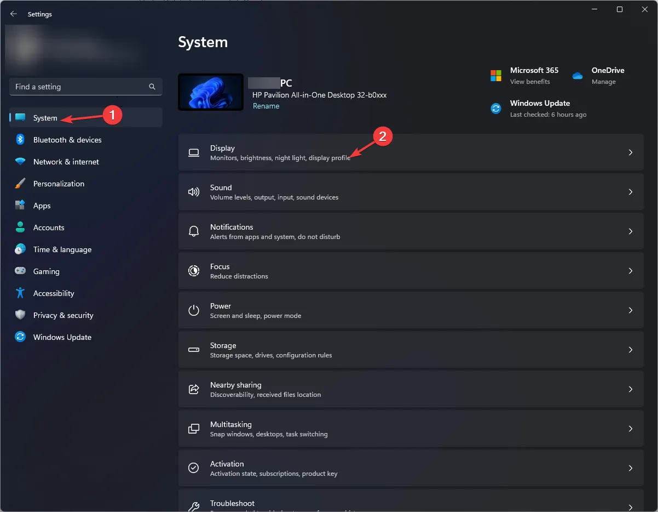Image resolution: width=658 pixels, height=512 pixels.
Task: Click the Network wifi icon in sidebar
Action: coord(20,162)
